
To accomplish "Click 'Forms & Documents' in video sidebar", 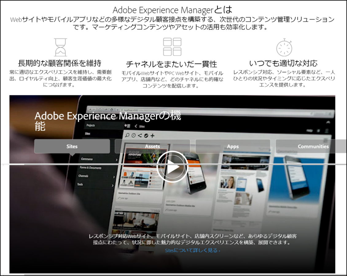I will tap(91, 167).
